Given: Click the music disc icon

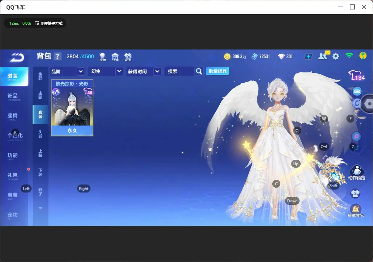Looking at the screenshot, I should [x=356, y=103].
